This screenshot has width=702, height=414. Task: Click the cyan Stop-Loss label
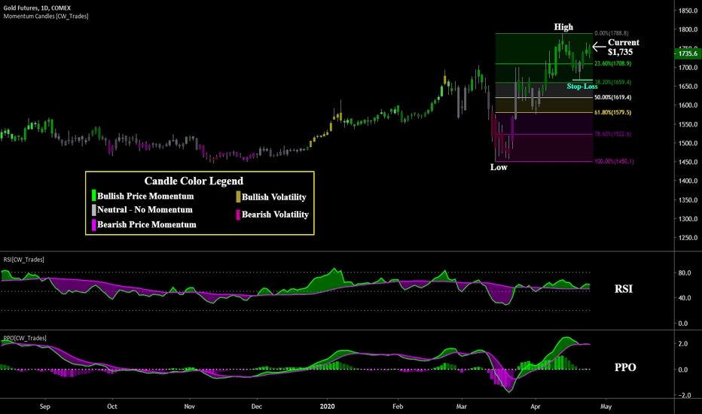pyautogui.click(x=582, y=87)
